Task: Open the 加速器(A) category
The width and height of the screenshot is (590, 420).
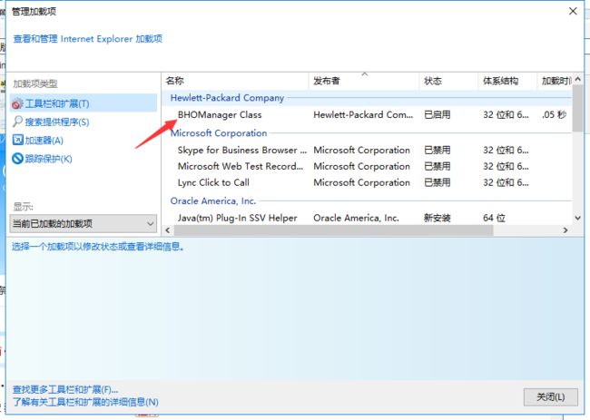Action: point(44,141)
